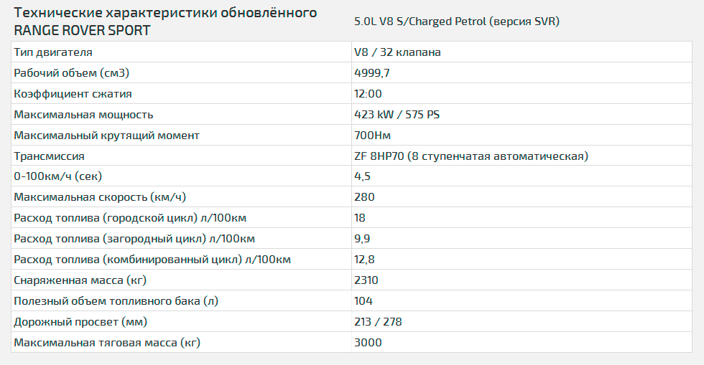Select the 'ZF 8HP70 (8 ступенчатая автоматическая)' transmission value
The height and width of the screenshot is (365, 704).
click(x=471, y=156)
